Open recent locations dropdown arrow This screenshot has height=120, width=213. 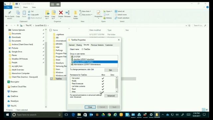(x=15, y=25)
